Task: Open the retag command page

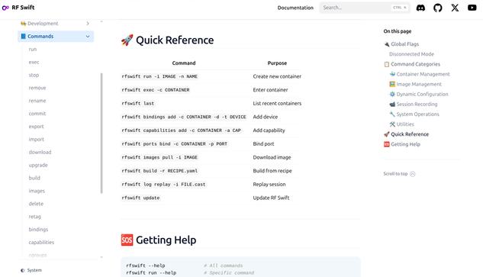Action: tap(35, 217)
